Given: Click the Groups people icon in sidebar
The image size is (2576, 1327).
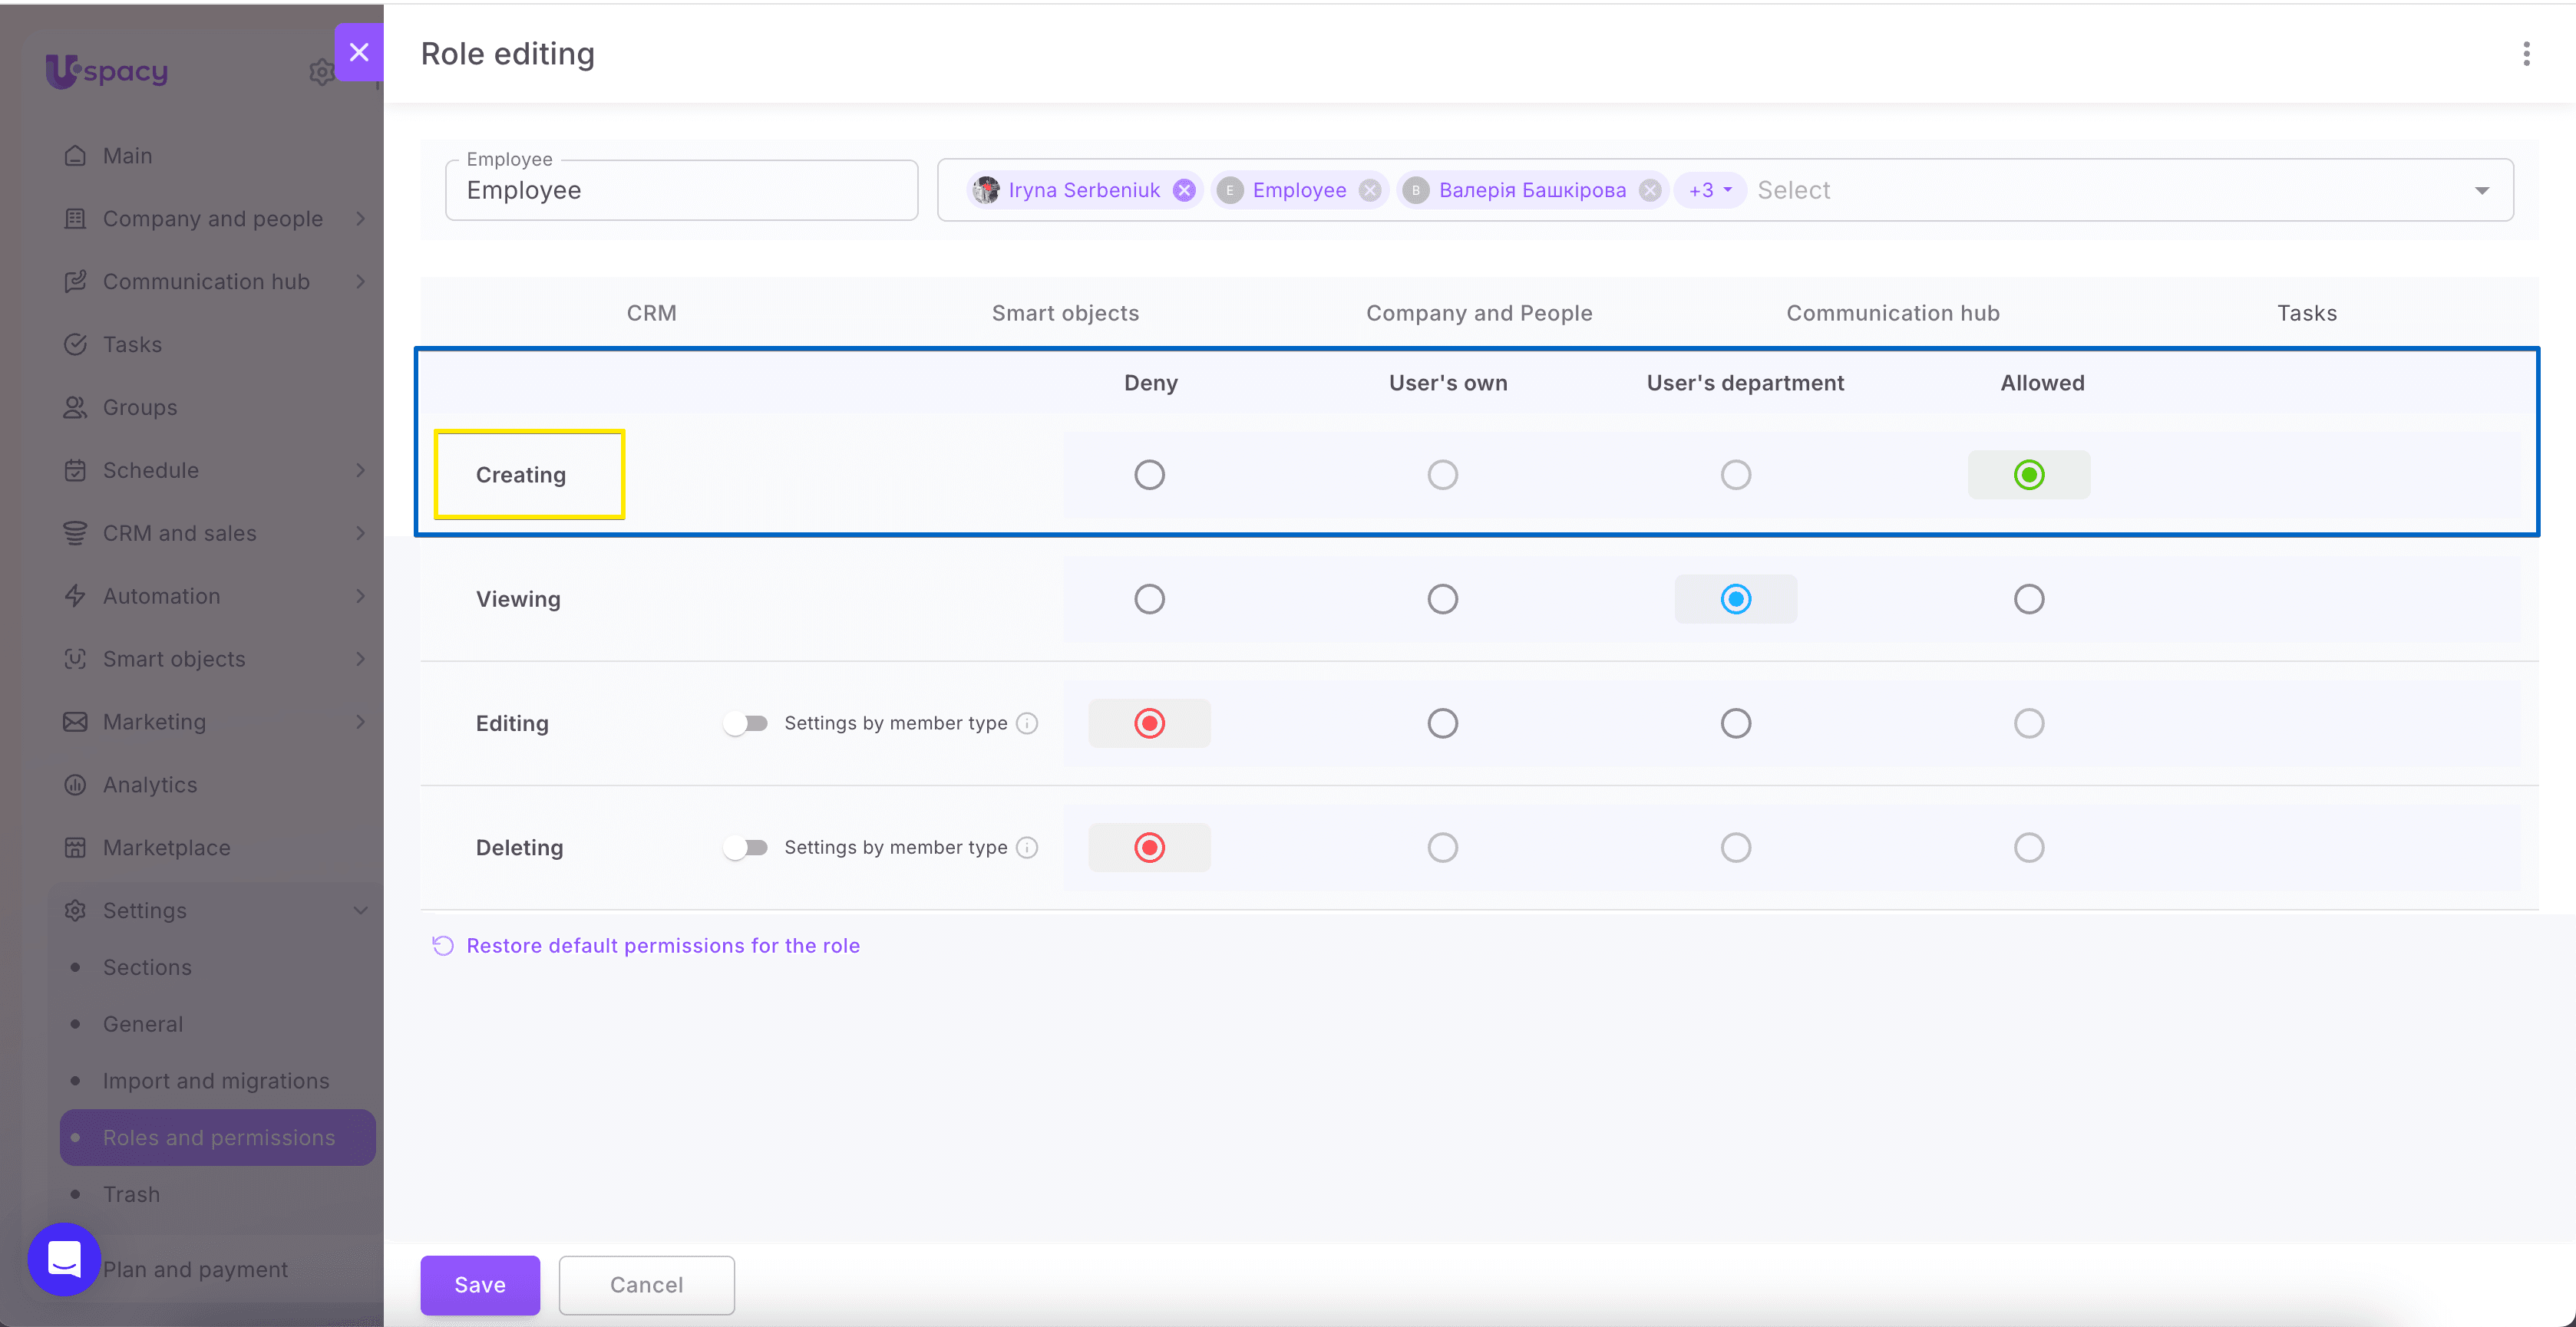Looking at the screenshot, I should 75,408.
